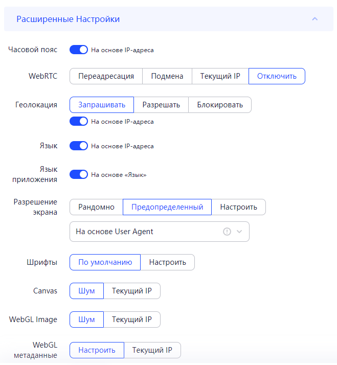Click the Язык приложения label

[x=35, y=174]
